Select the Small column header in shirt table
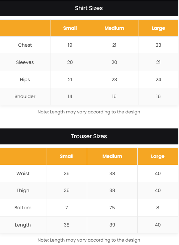This screenshot has height=245, width=179. pos(70,28)
